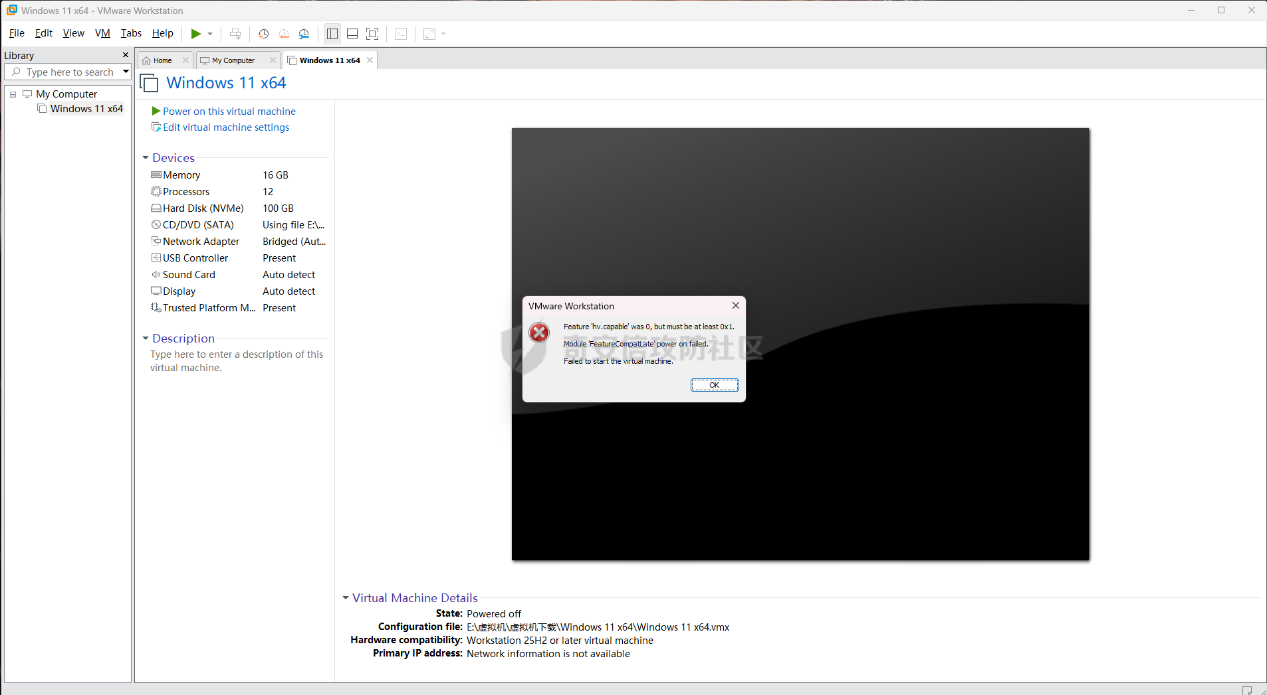
Task: Collapse the My Computer tree node
Action: coord(13,94)
